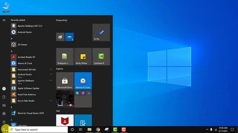Click the Explore group header
238x133 pixels.
pyautogui.click(x=59, y=69)
